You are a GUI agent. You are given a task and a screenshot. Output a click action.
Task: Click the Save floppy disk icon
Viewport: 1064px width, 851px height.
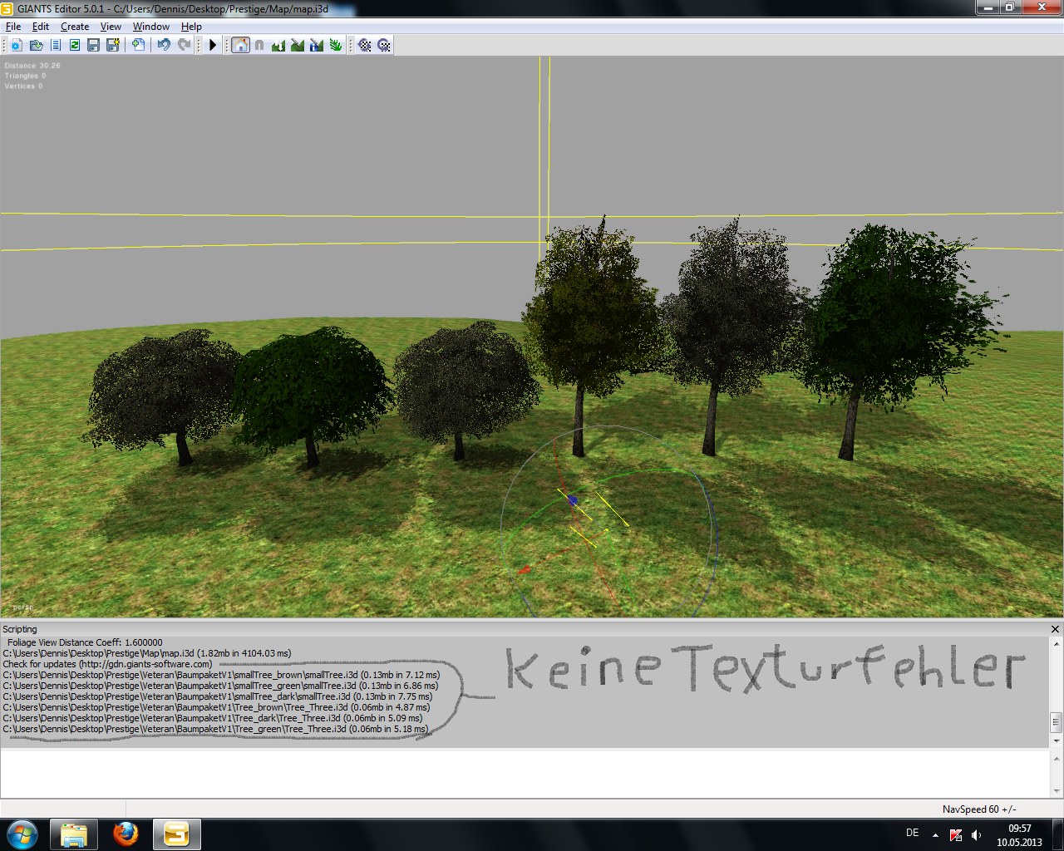(x=93, y=45)
